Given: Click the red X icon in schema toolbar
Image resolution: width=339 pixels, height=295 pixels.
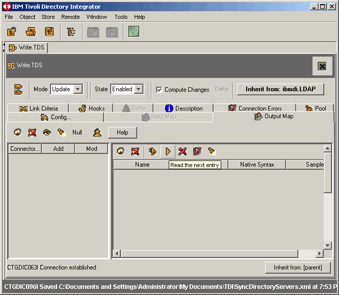Looking at the screenshot, I should click(x=182, y=151).
